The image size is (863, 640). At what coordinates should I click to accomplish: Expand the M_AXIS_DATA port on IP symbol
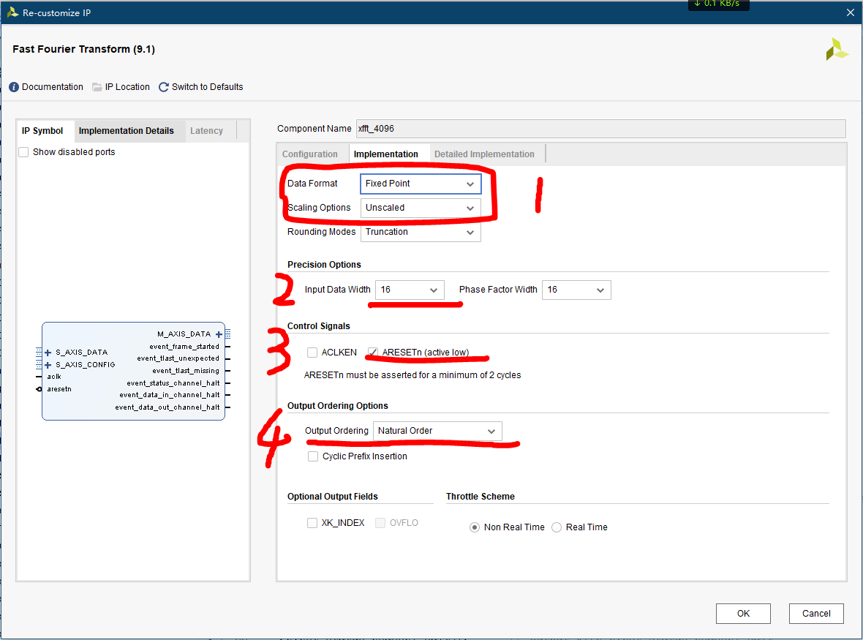click(x=219, y=334)
